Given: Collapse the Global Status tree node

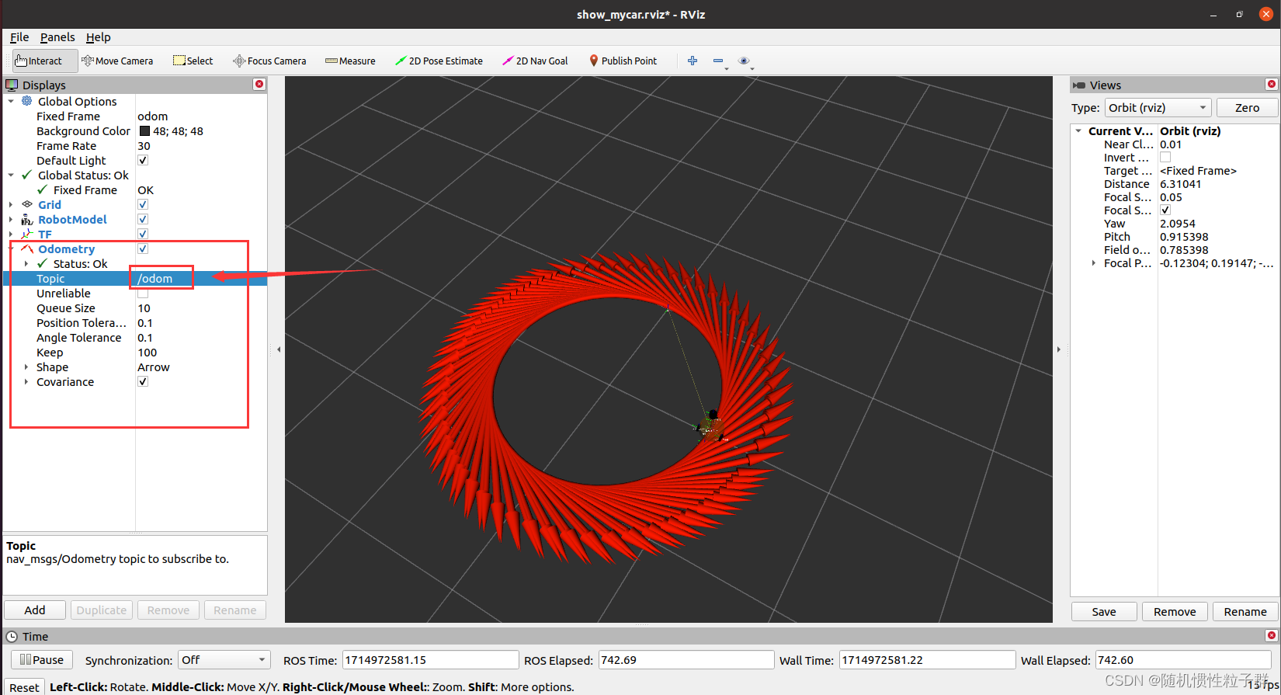Looking at the screenshot, I should [x=11, y=175].
